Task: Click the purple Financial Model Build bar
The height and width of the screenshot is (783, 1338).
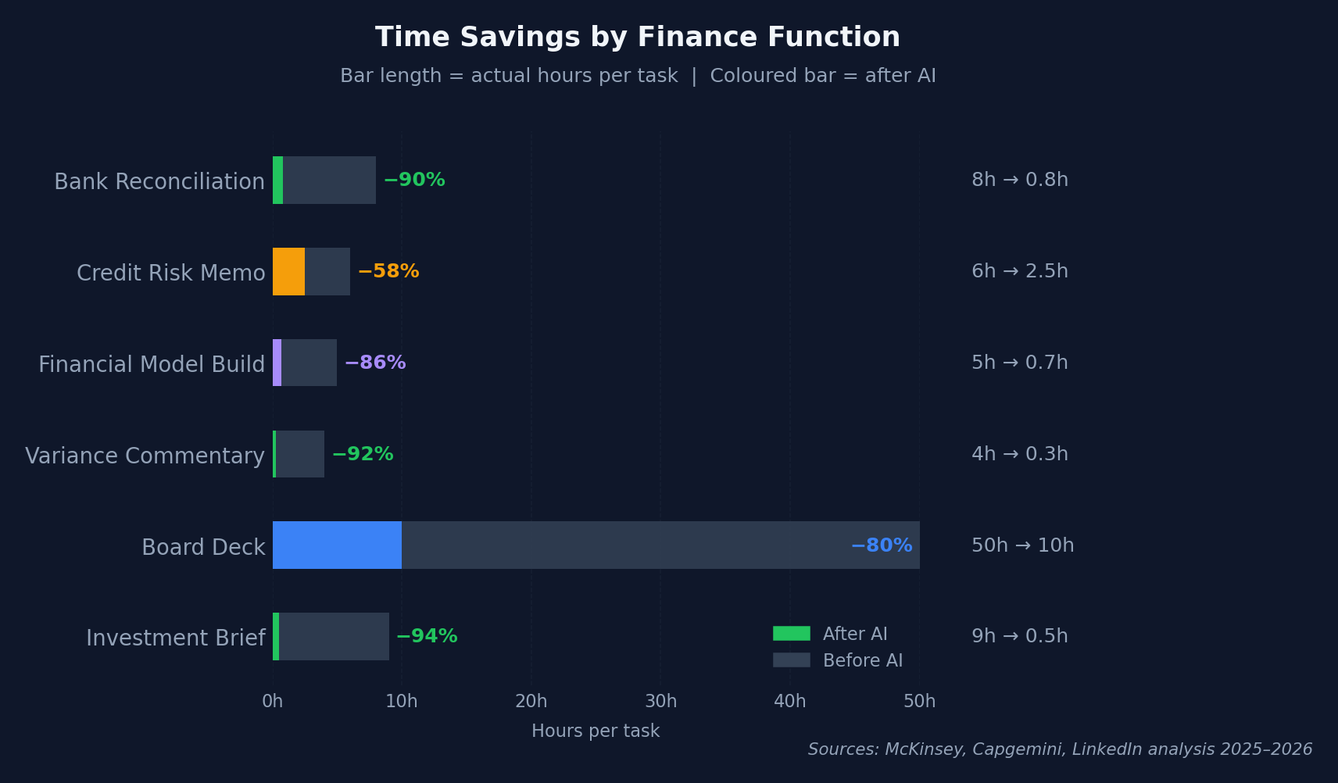Action: pyautogui.click(x=277, y=363)
